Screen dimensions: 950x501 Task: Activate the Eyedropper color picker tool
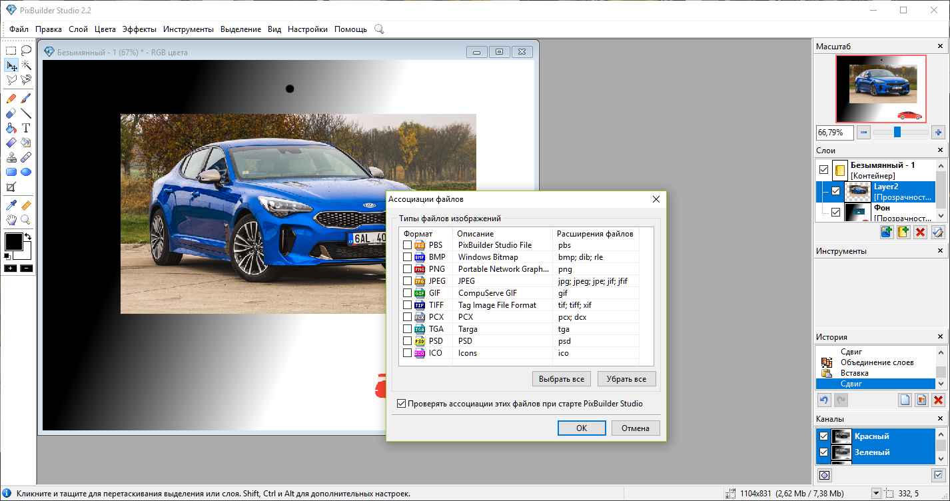click(x=11, y=205)
